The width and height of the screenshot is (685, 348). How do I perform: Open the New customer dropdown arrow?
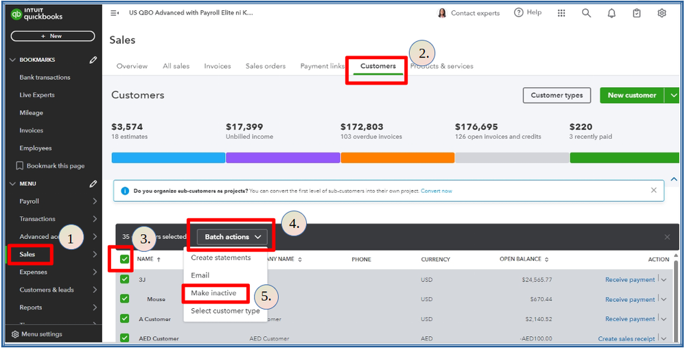673,95
